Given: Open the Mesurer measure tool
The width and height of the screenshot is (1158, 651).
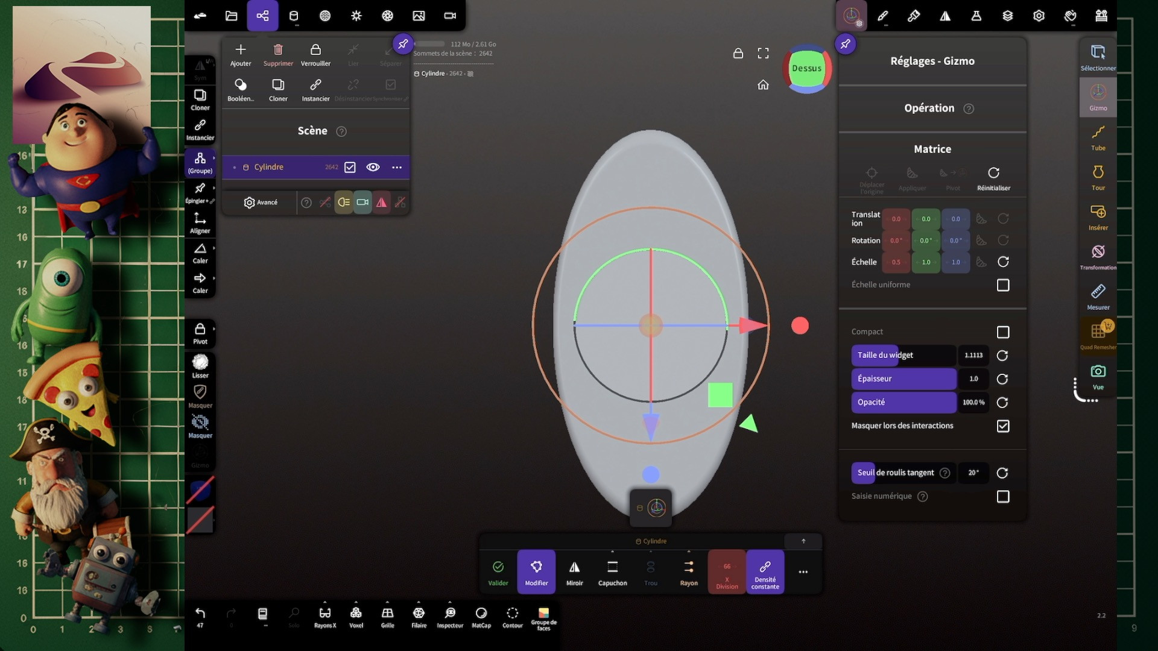Looking at the screenshot, I should [x=1098, y=297].
